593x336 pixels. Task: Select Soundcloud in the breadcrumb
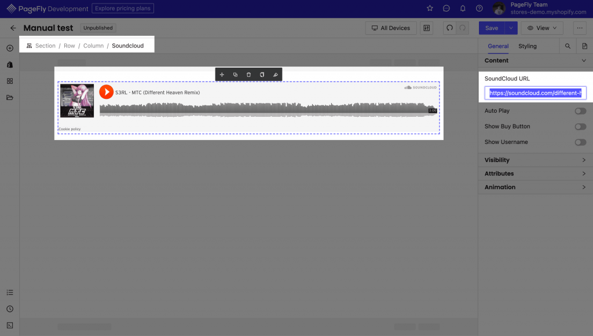click(x=128, y=46)
